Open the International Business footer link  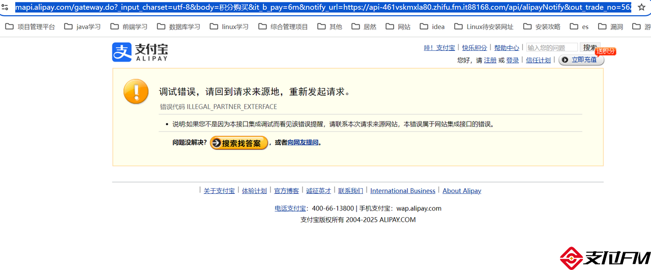coord(403,191)
